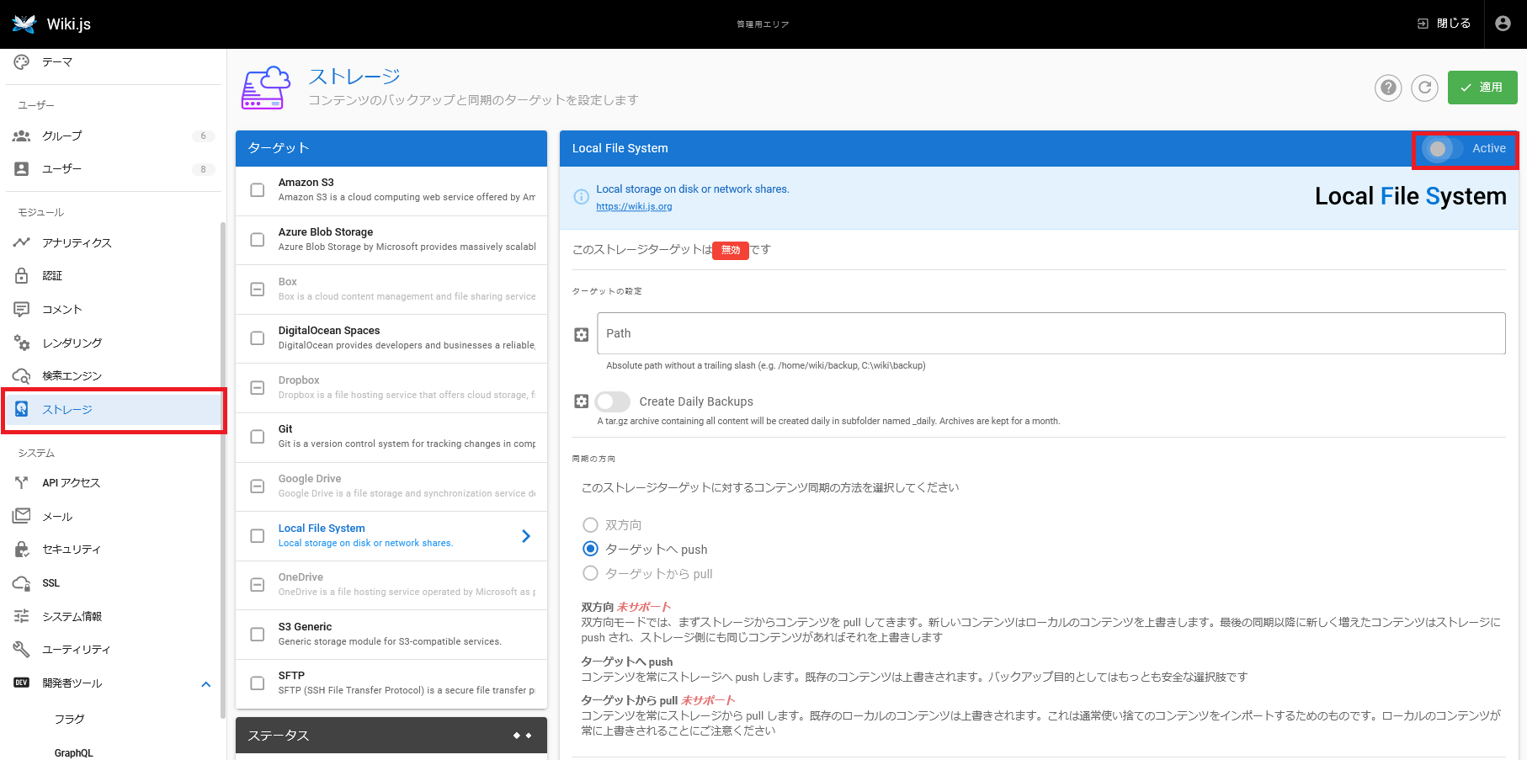Click the 認証 lock icon
This screenshot has width=1527, height=760.
click(x=22, y=276)
